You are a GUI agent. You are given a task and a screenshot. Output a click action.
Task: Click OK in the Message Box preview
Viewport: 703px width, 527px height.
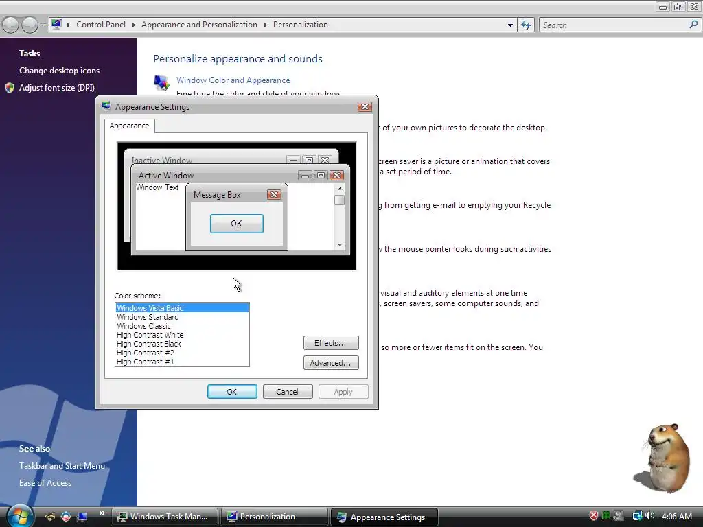[237, 224]
